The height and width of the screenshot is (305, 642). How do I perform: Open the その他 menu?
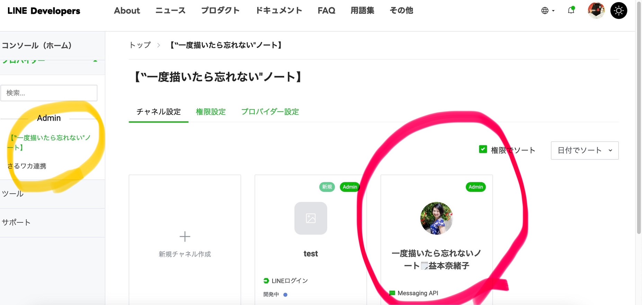tap(401, 11)
